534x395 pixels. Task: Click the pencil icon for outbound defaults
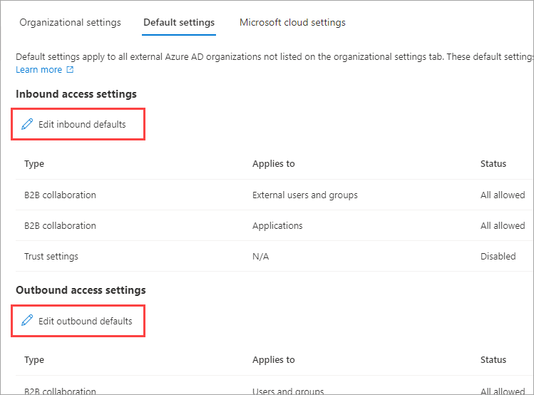pos(28,321)
